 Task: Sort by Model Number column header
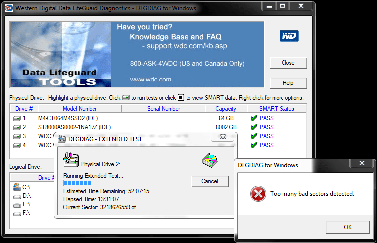[x=80, y=109]
